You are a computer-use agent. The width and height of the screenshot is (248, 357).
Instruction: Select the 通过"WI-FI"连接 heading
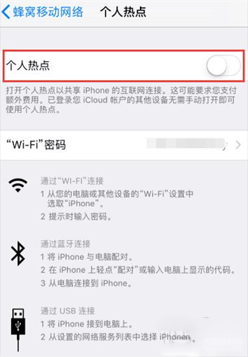[72, 181]
